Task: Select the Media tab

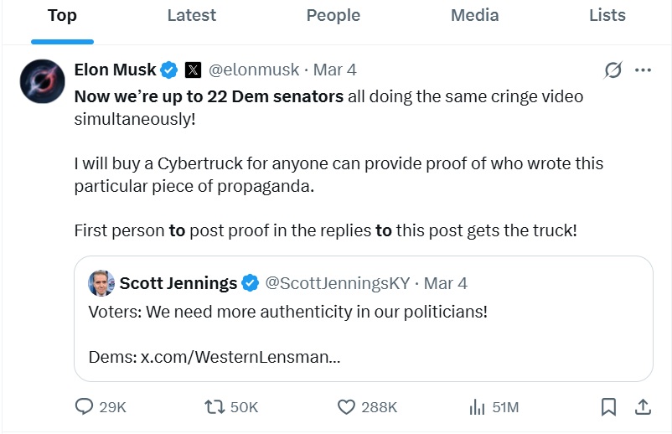Action: (x=474, y=15)
